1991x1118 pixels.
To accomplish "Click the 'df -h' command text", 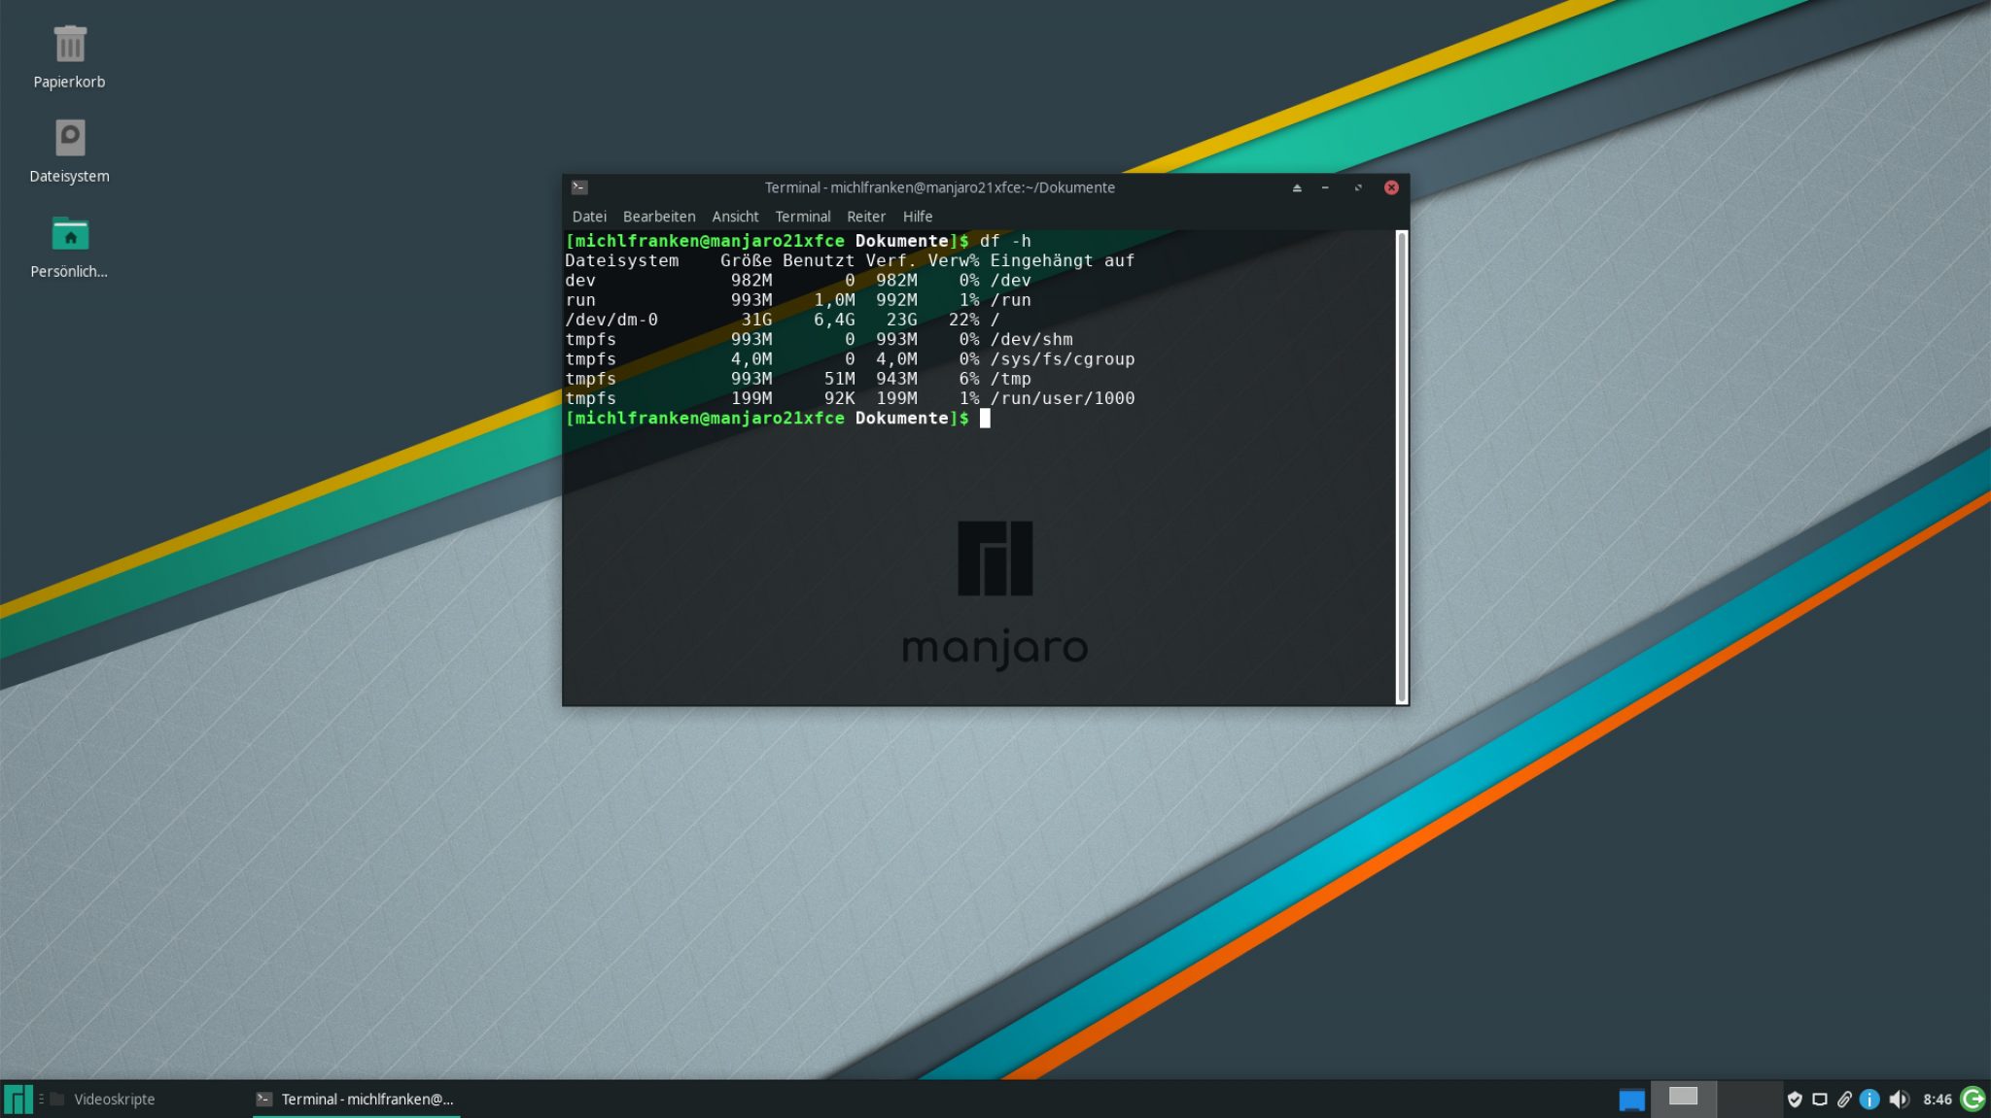I will click(x=1005, y=241).
